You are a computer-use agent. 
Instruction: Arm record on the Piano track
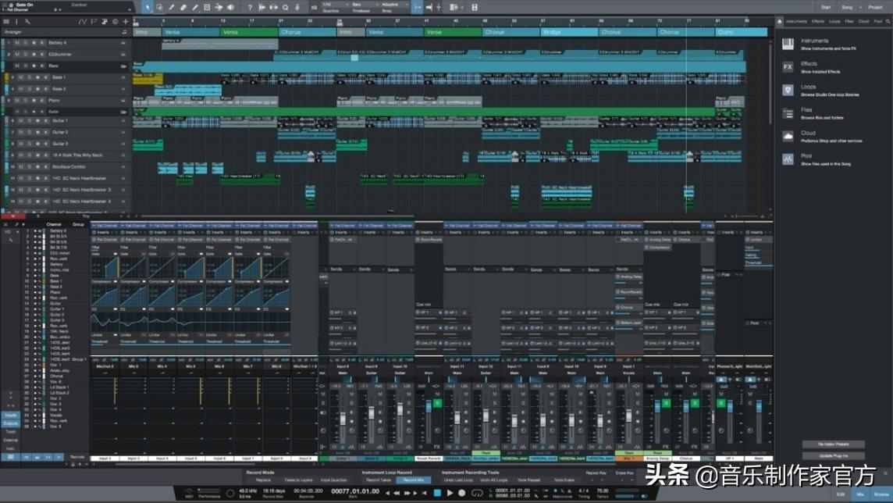click(x=34, y=101)
